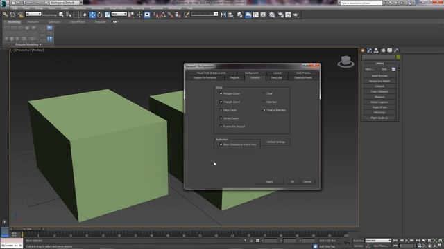
Task: Activate the Select and Move tool
Action: point(92,15)
